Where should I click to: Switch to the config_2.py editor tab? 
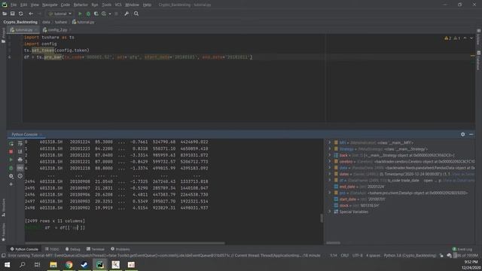pos(57,30)
